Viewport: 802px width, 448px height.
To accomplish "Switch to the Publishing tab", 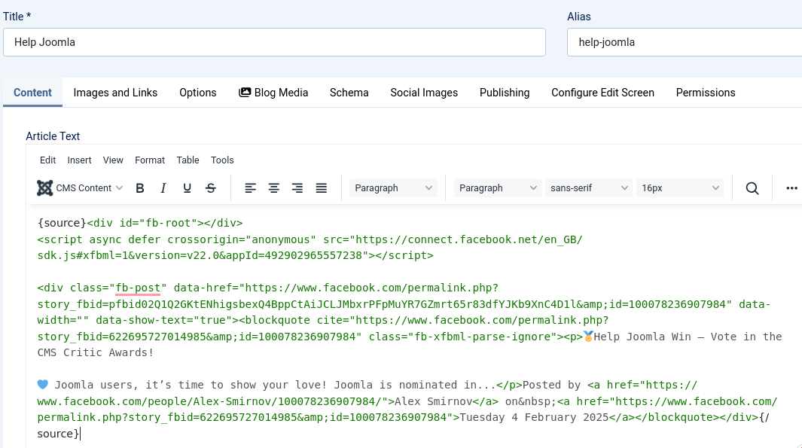I will [x=505, y=93].
